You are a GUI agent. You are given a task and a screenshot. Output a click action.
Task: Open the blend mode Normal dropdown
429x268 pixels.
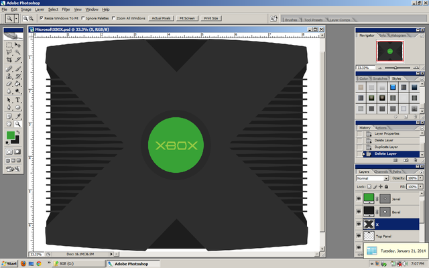(373, 178)
